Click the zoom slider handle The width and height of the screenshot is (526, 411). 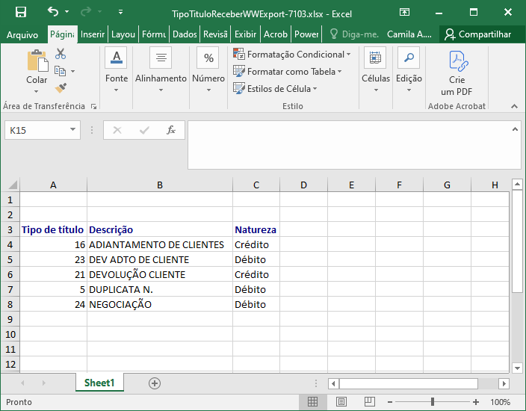pyautogui.click(x=433, y=401)
